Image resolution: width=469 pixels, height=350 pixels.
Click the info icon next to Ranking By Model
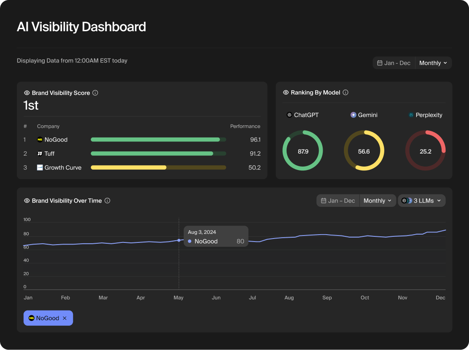(345, 92)
